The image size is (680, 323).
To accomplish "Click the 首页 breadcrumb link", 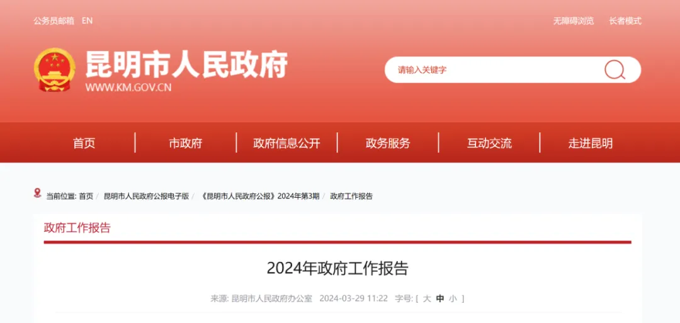I will (86, 196).
